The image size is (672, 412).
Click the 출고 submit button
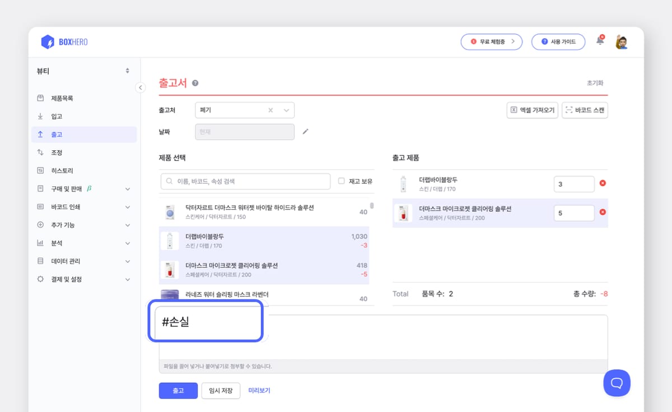point(178,391)
